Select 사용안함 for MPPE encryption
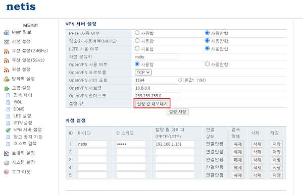 (x=207, y=41)
